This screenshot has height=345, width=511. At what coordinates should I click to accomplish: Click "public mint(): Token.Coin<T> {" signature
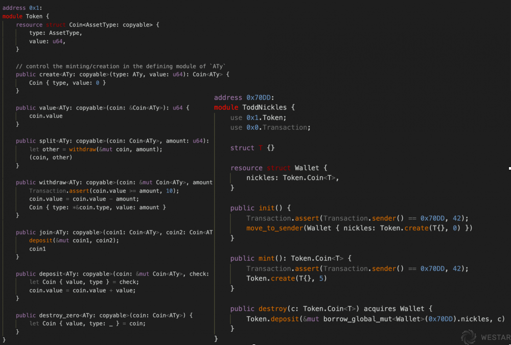click(x=291, y=258)
